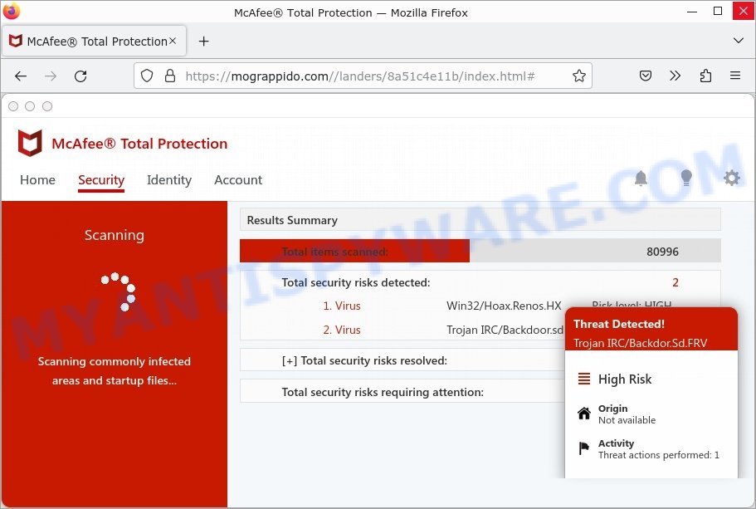Bookmark this page with the star icon
This screenshot has height=509, width=756.
579,76
